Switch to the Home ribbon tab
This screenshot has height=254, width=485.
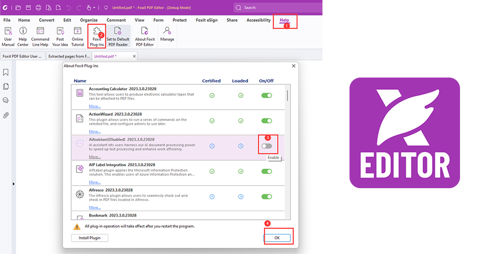[24, 20]
